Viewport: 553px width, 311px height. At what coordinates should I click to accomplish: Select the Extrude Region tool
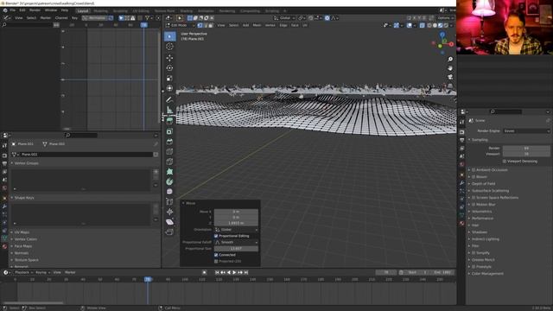169,121
